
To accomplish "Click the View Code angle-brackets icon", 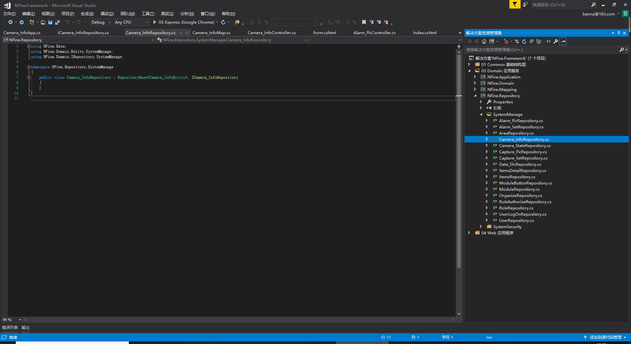I will pyautogui.click(x=549, y=41).
